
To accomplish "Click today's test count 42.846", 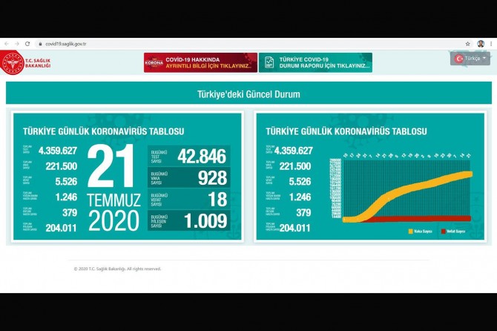I will point(202,157).
